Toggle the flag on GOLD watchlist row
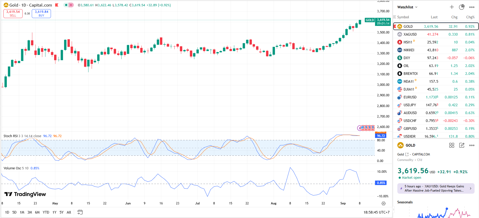 (x=395, y=26)
